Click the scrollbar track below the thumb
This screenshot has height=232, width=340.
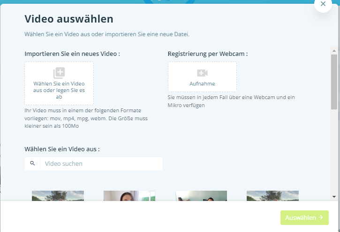pyautogui.click(x=334, y=150)
